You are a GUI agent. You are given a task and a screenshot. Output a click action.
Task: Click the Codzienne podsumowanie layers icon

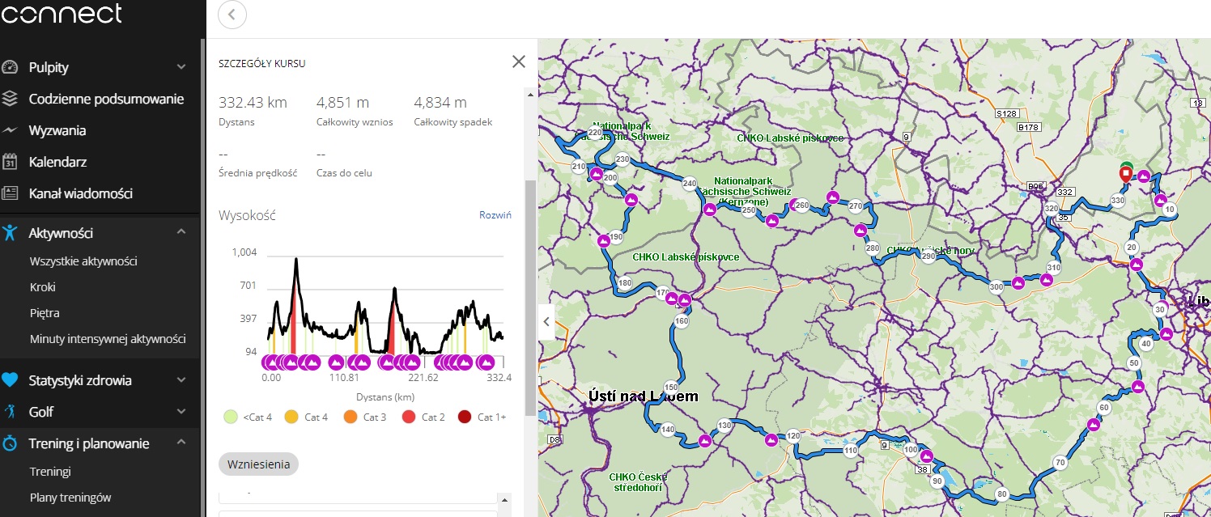[10, 99]
